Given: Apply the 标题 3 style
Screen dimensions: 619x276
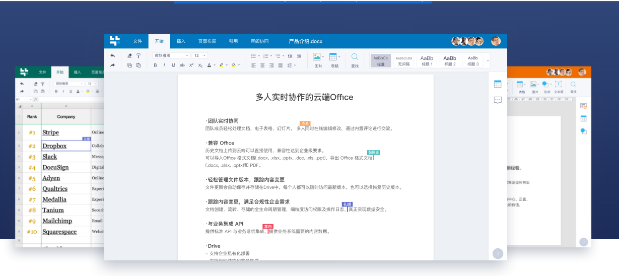Looking at the screenshot, I should click(473, 60).
